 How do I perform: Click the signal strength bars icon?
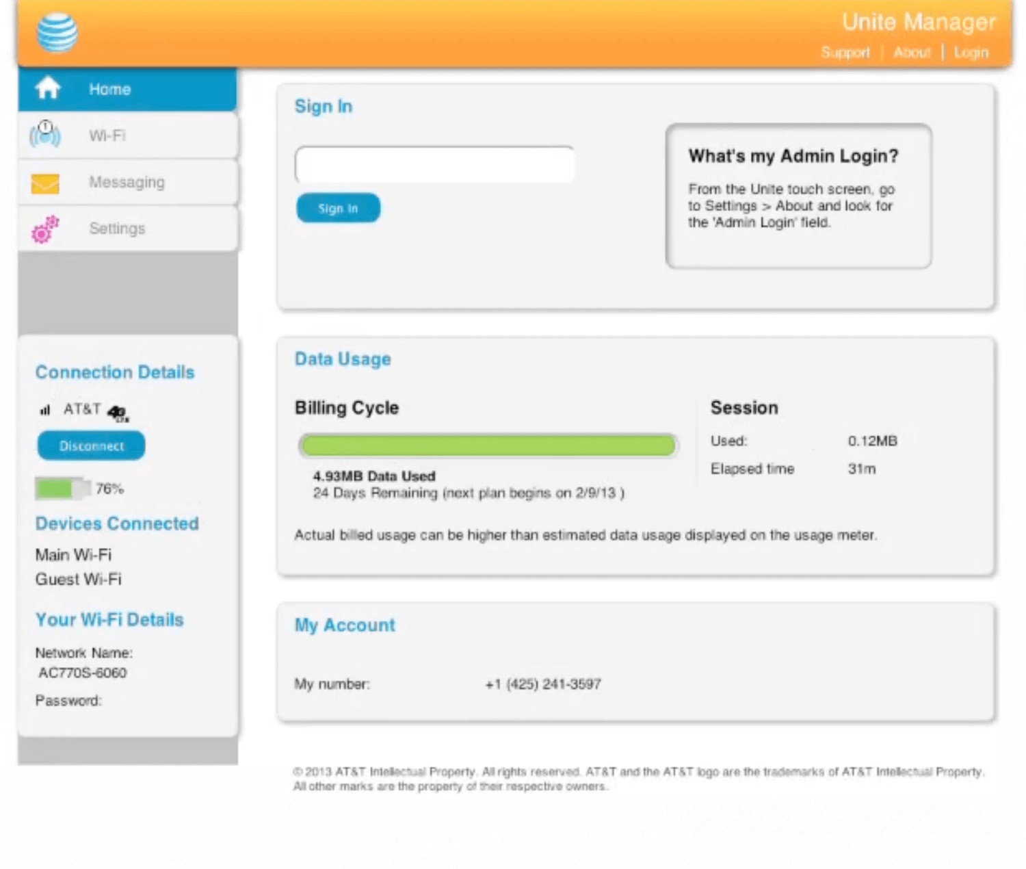coord(45,410)
